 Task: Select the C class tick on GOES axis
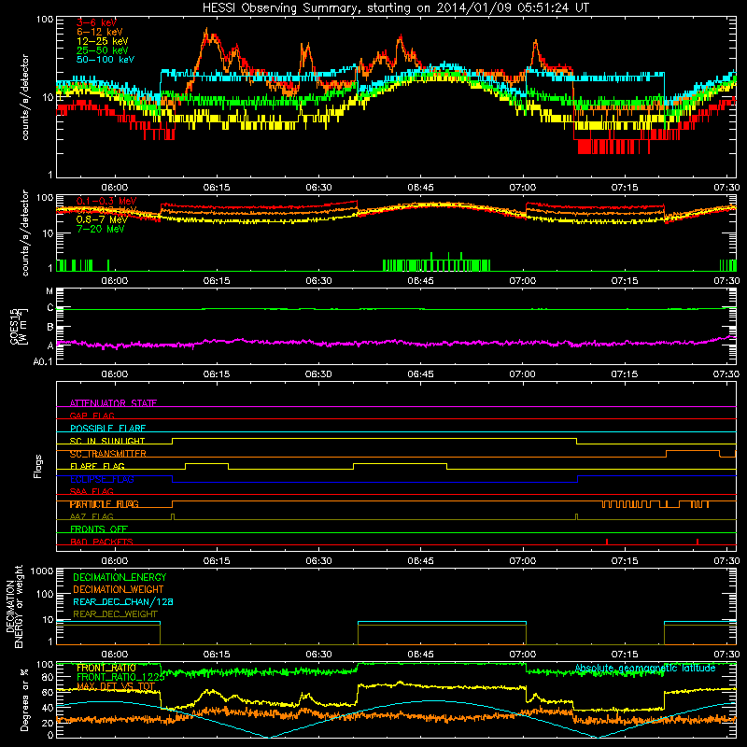pos(50,308)
